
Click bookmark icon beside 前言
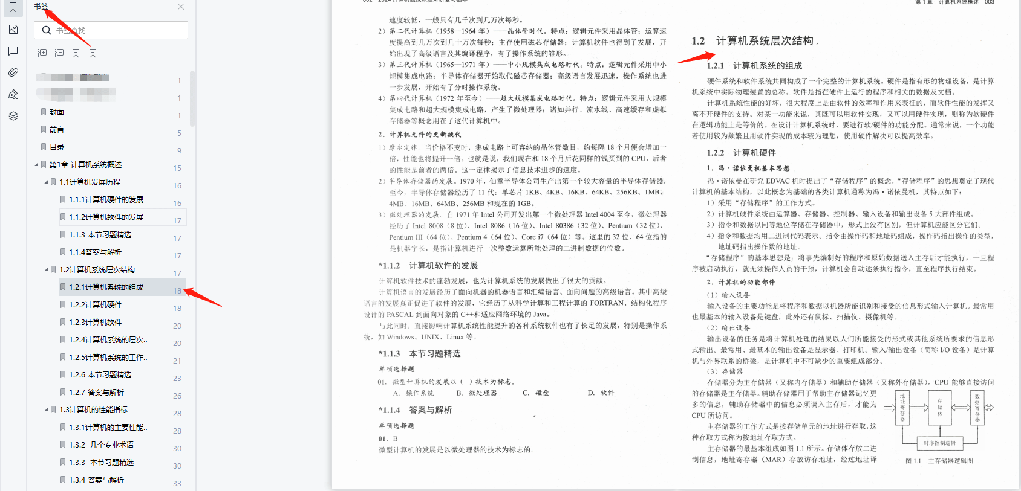click(x=44, y=129)
